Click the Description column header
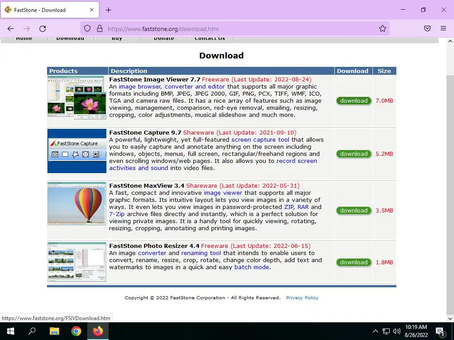Viewport: 454px width, 340px height. pos(222,71)
